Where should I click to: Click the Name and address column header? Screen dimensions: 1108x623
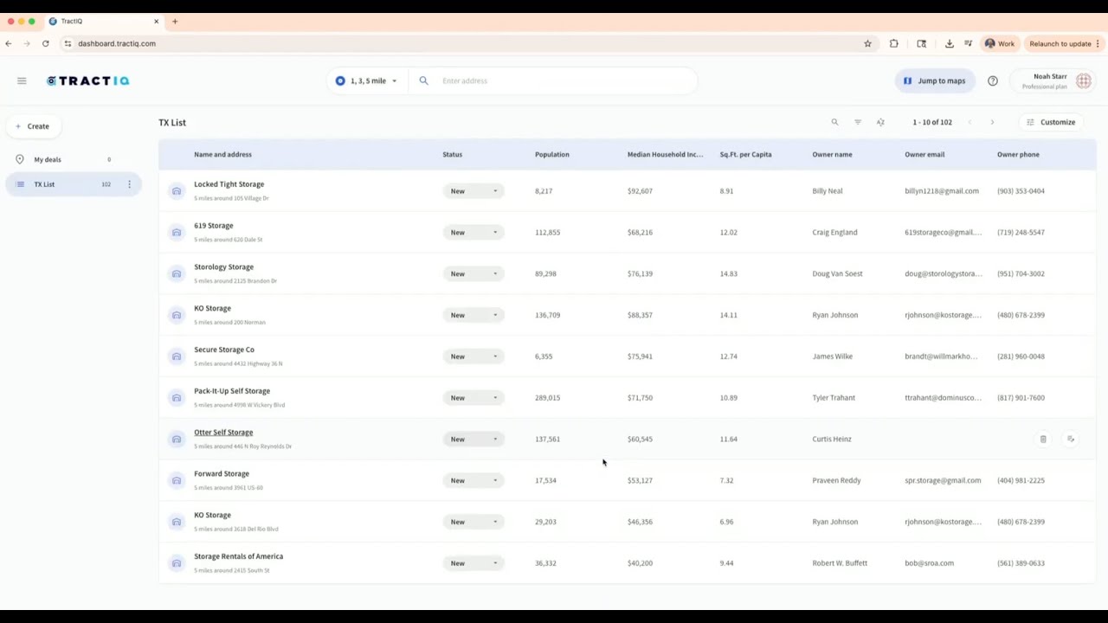tap(222, 154)
